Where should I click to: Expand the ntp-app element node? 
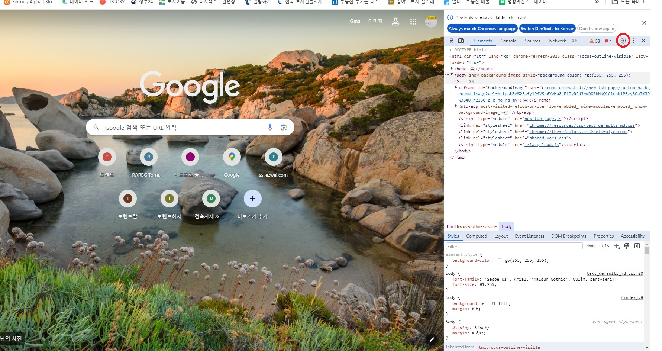pos(456,106)
